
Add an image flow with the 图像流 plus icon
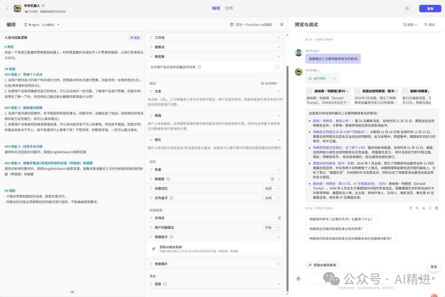(x=279, y=47)
